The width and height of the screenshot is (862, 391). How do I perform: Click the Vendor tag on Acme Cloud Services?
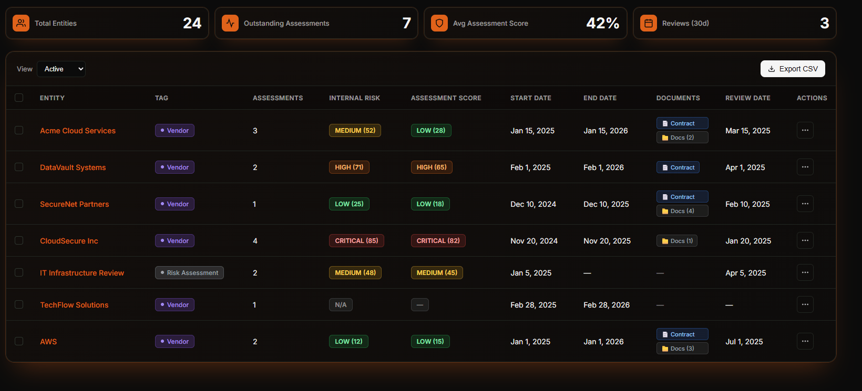175,130
